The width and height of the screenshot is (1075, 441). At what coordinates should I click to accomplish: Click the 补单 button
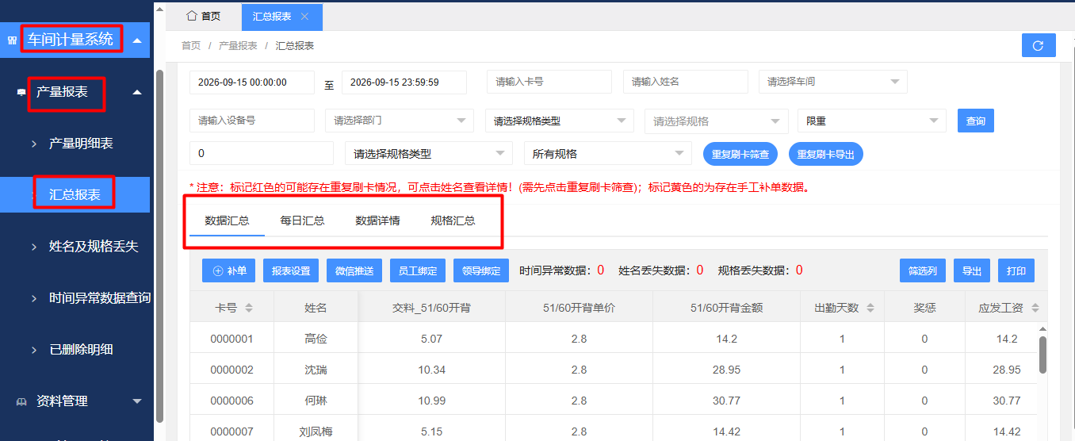tap(229, 270)
